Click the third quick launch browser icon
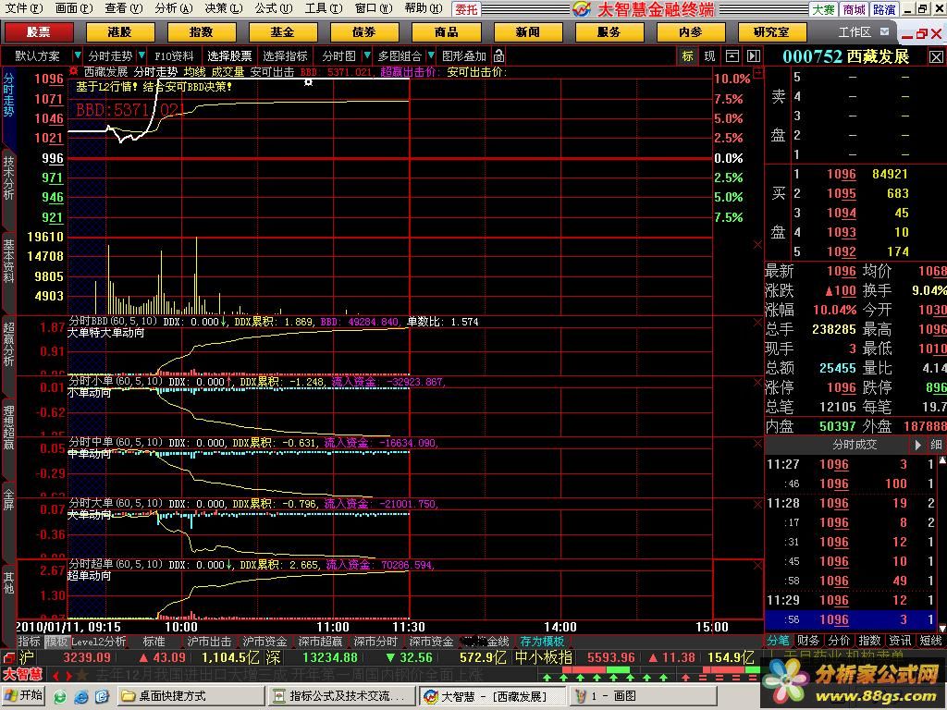Image resolution: width=947 pixels, height=710 pixels. click(101, 697)
